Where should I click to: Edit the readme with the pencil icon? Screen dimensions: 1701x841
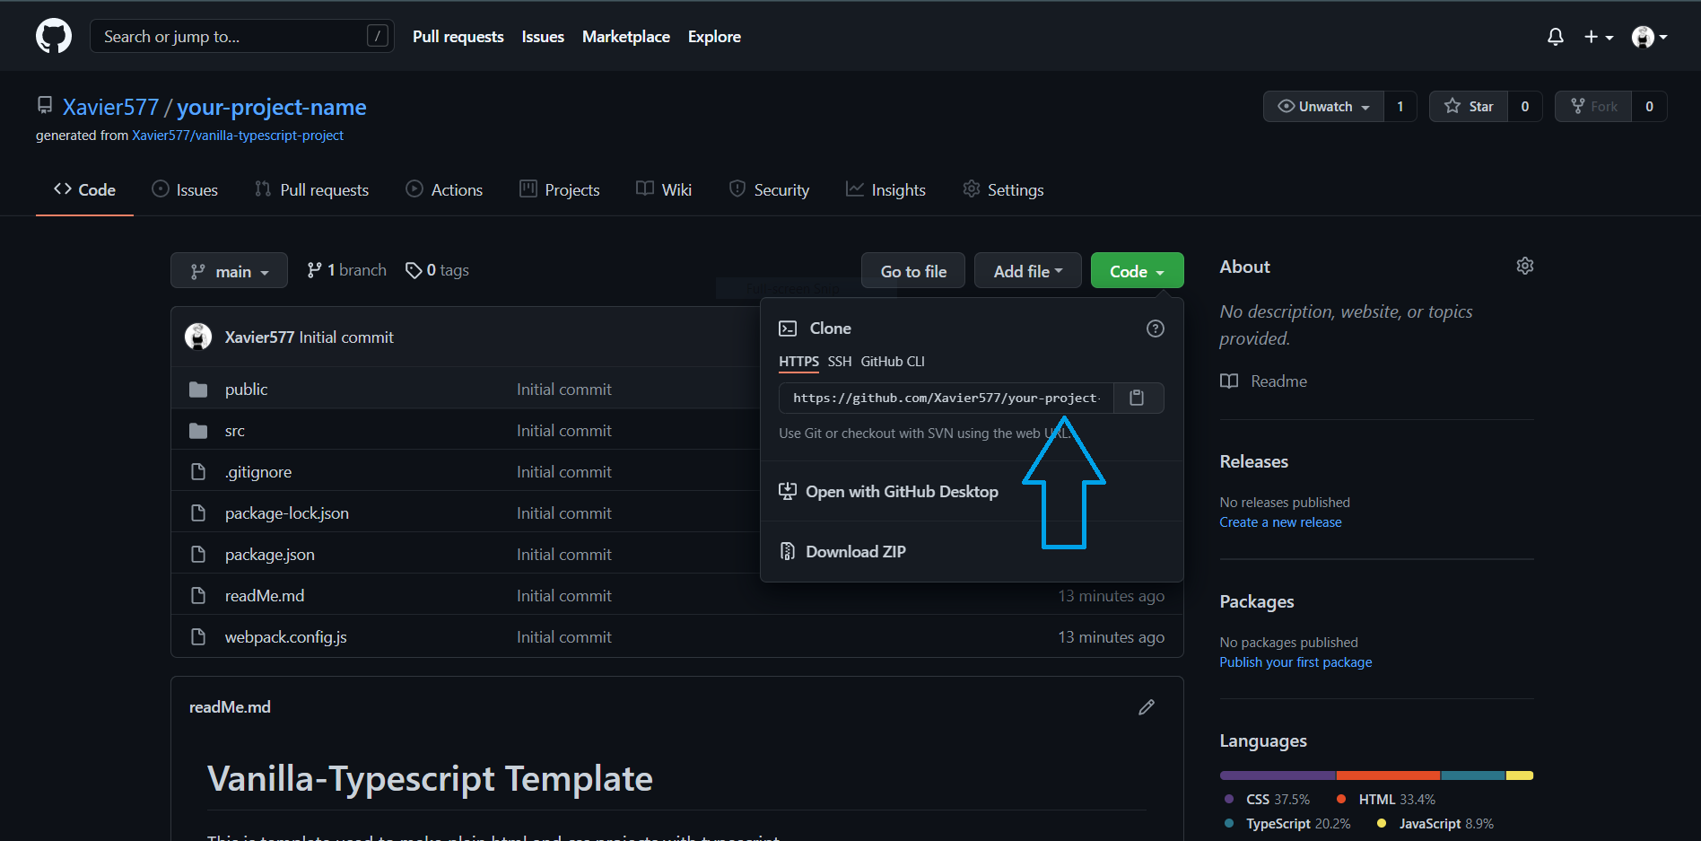(1147, 707)
